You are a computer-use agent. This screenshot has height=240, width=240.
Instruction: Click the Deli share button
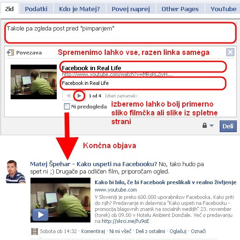pyautogui.click(x=228, y=126)
